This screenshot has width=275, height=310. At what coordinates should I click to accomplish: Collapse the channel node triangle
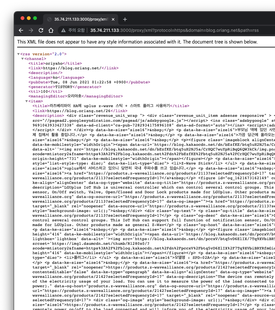point(22,59)
